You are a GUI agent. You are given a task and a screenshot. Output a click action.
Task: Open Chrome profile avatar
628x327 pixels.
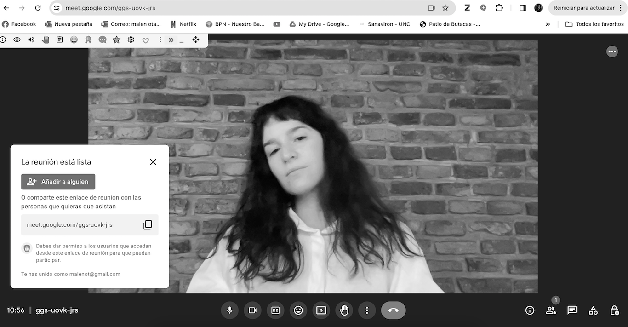click(538, 8)
